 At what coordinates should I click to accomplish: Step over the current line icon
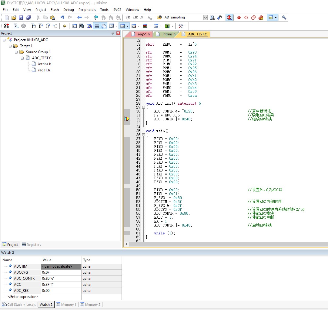[x=41, y=26]
